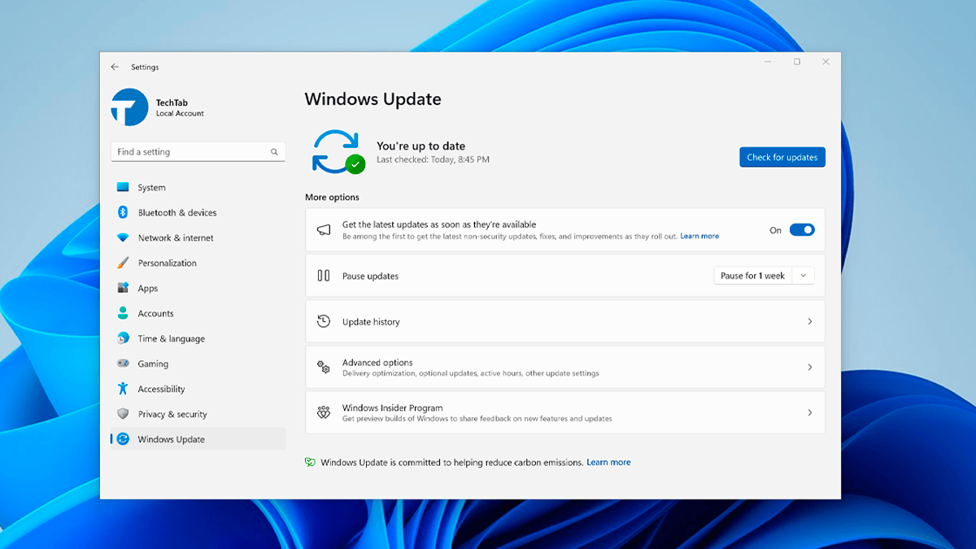The height and width of the screenshot is (549, 976).
Task: Click the System monitor icon in sidebar
Action: [x=123, y=187]
